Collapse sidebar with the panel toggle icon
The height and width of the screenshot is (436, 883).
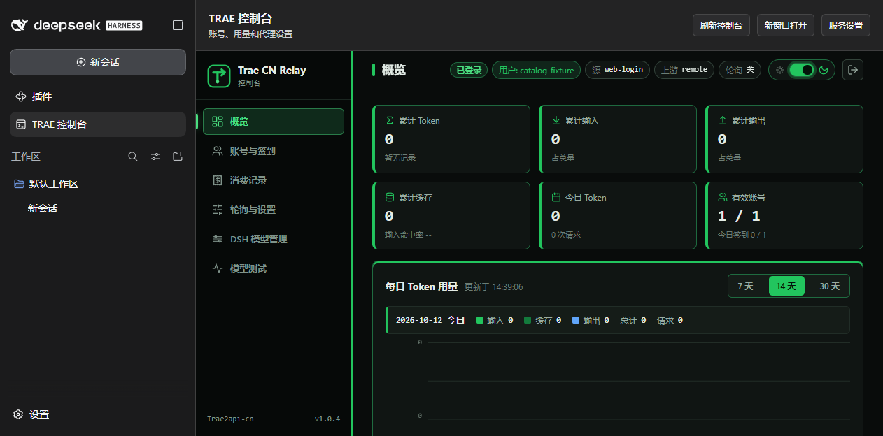click(x=178, y=25)
